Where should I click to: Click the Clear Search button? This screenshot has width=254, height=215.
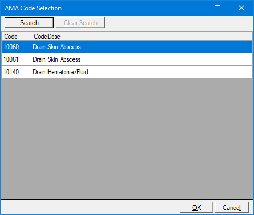(x=80, y=22)
